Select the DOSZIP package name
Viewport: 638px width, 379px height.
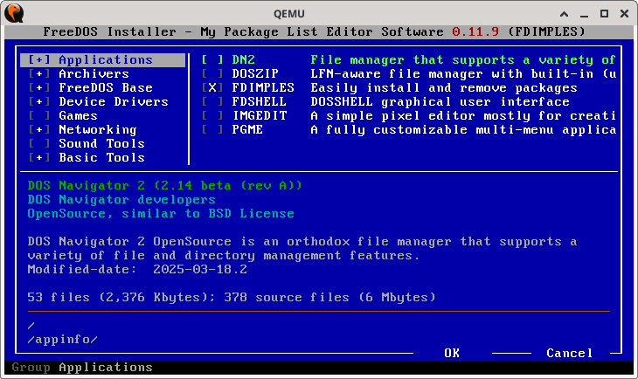click(x=255, y=73)
